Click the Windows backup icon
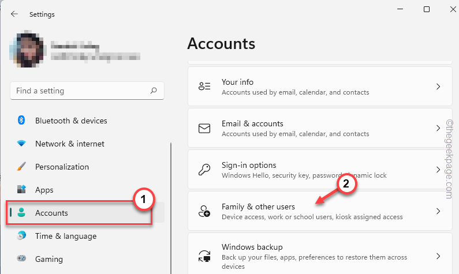 click(x=204, y=256)
